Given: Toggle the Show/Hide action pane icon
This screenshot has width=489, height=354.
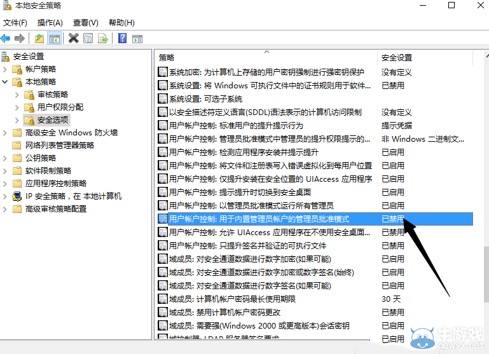Looking at the screenshot, I should (137, 38).
